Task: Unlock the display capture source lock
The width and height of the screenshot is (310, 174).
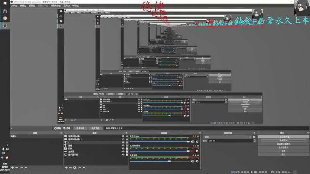Action: (x=127, y=154)
